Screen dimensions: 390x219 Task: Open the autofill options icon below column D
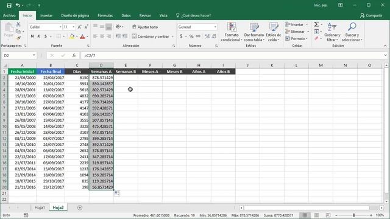(116, 193)
